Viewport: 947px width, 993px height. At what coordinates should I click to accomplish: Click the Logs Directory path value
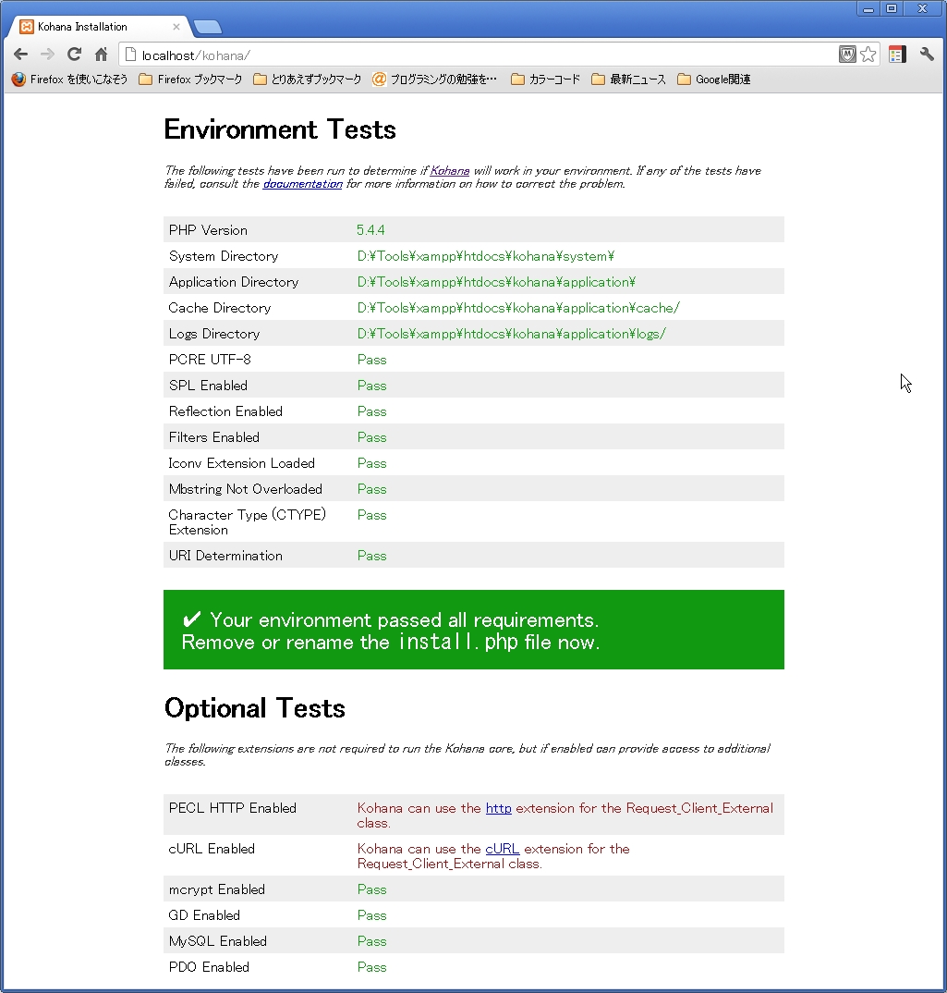point(512,334)
